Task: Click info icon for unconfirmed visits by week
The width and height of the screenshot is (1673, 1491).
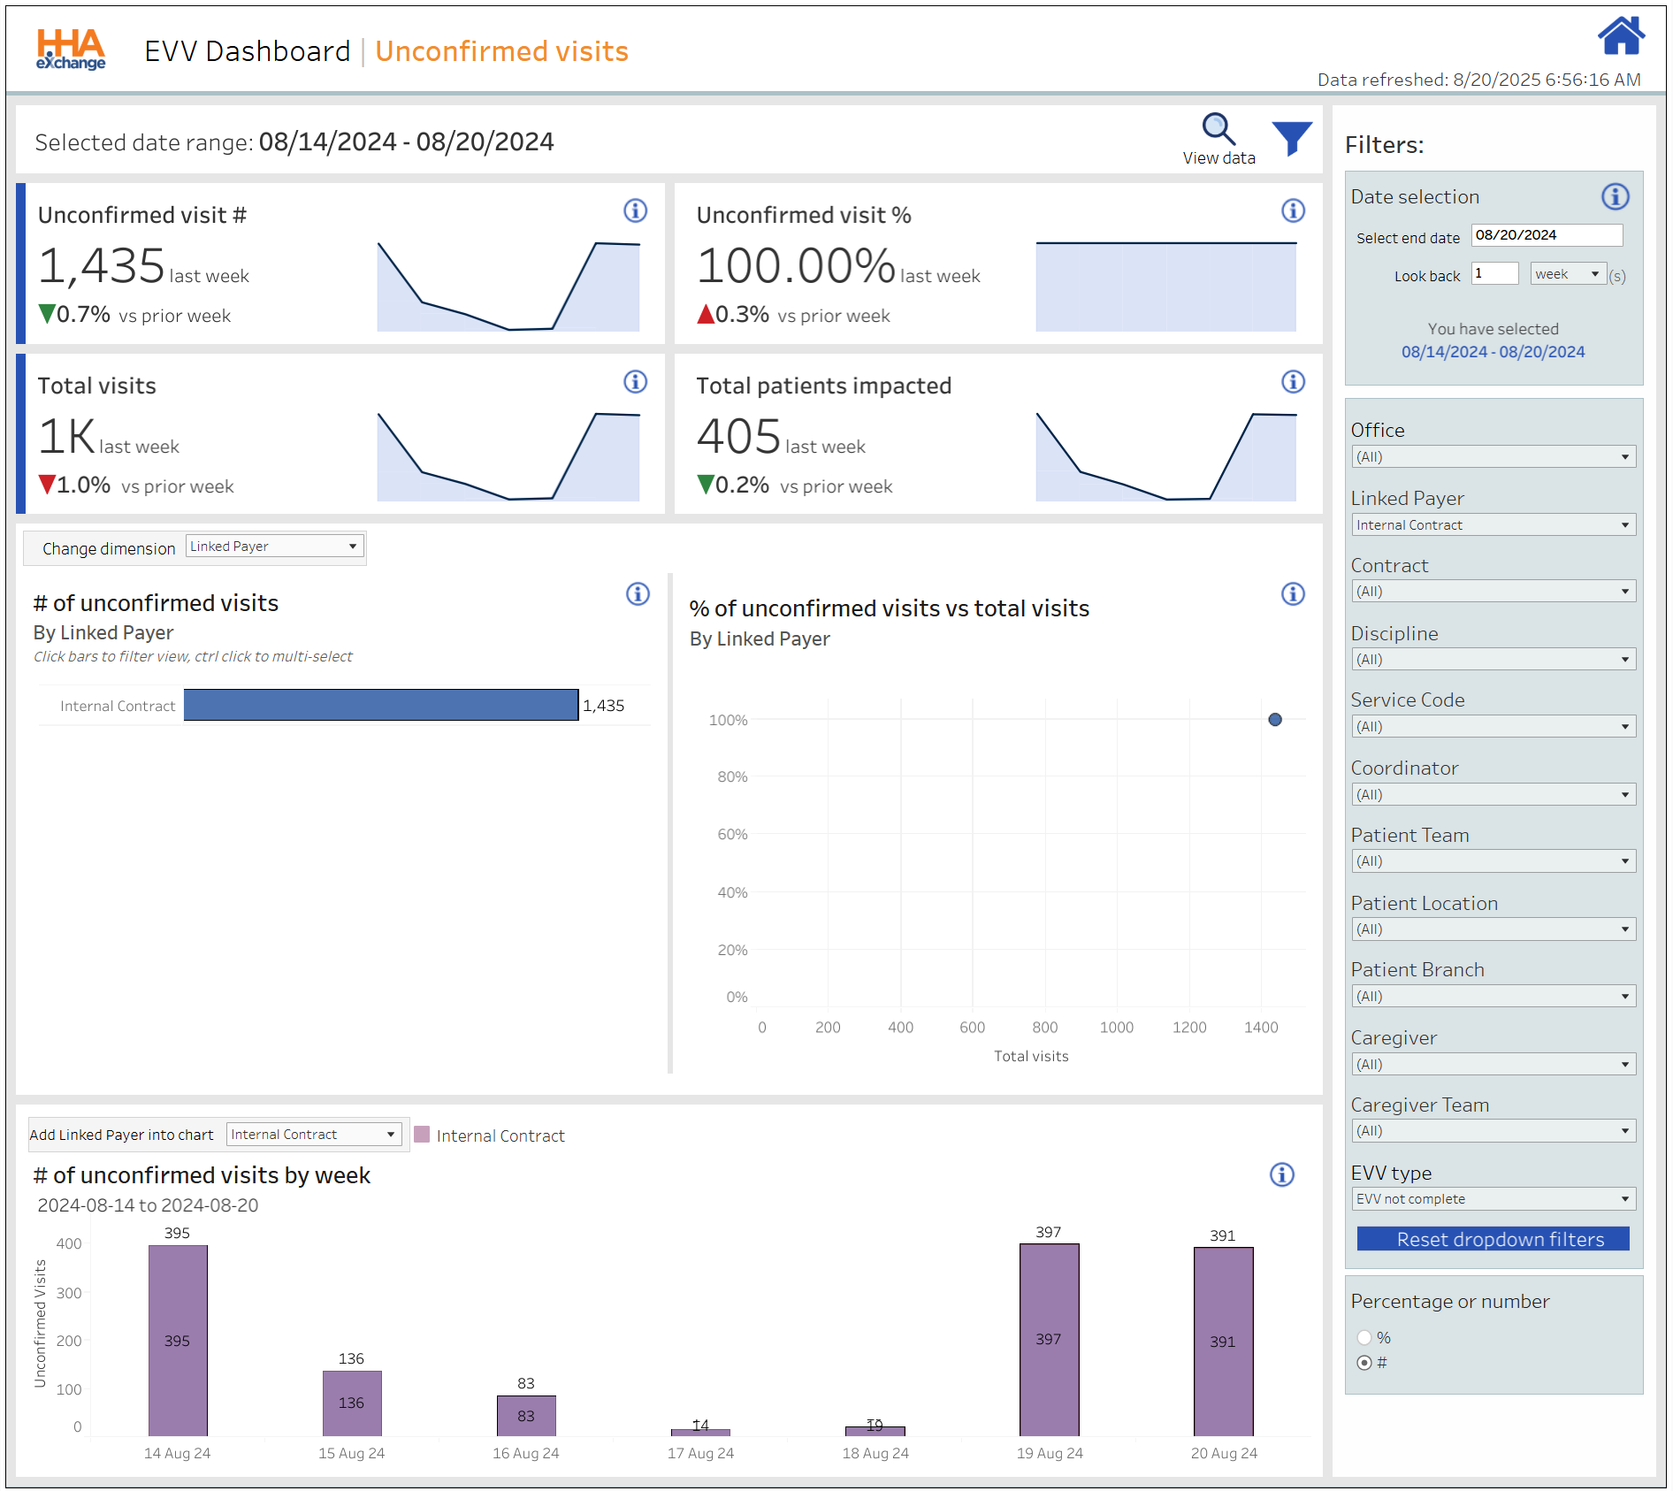Action: [1281, 1174]
